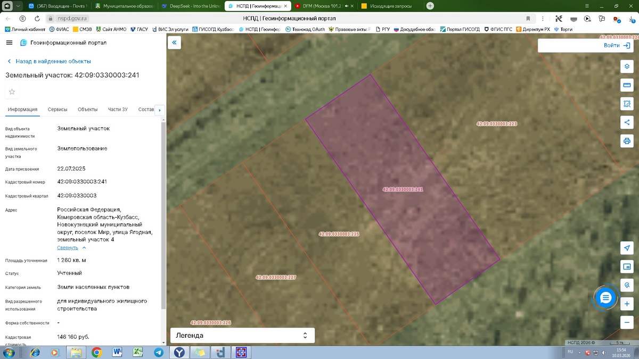Open Yandex Browser taskbar icon
The width and height of the screenshot is (639, 359).
179,352
